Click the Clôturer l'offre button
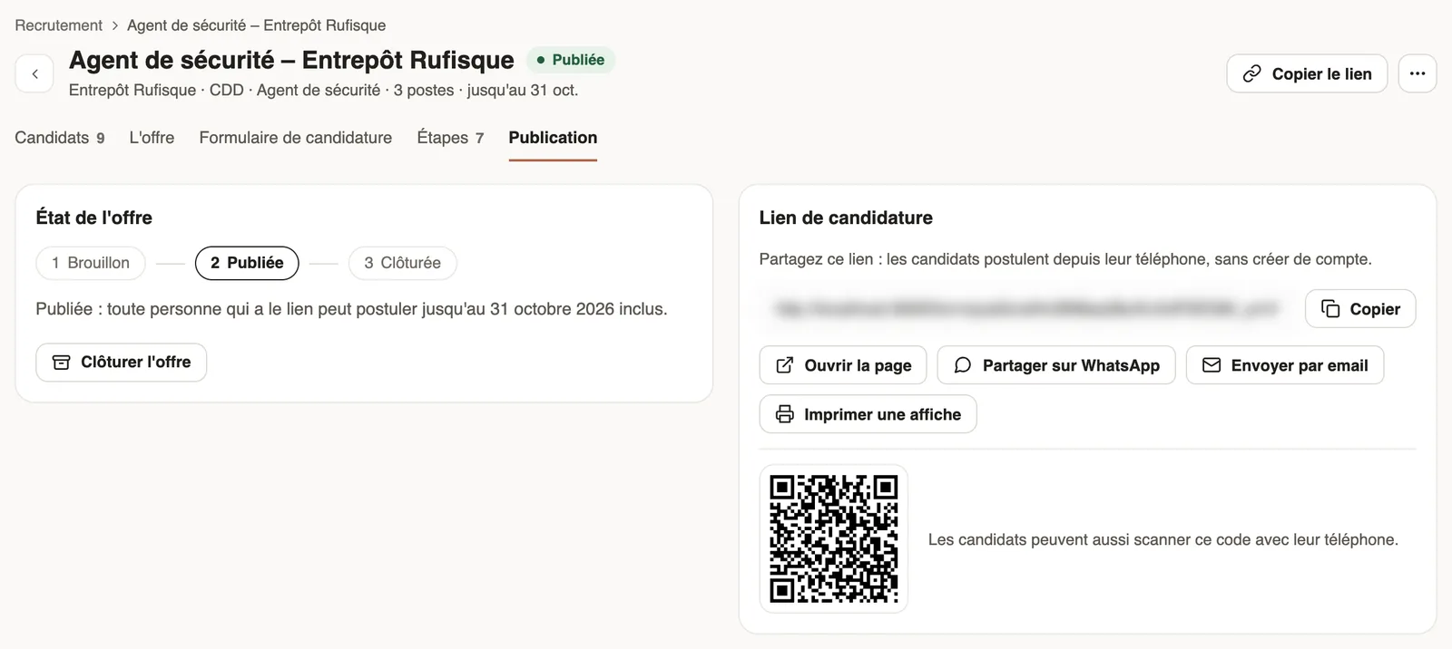 (x=122, y=363)
